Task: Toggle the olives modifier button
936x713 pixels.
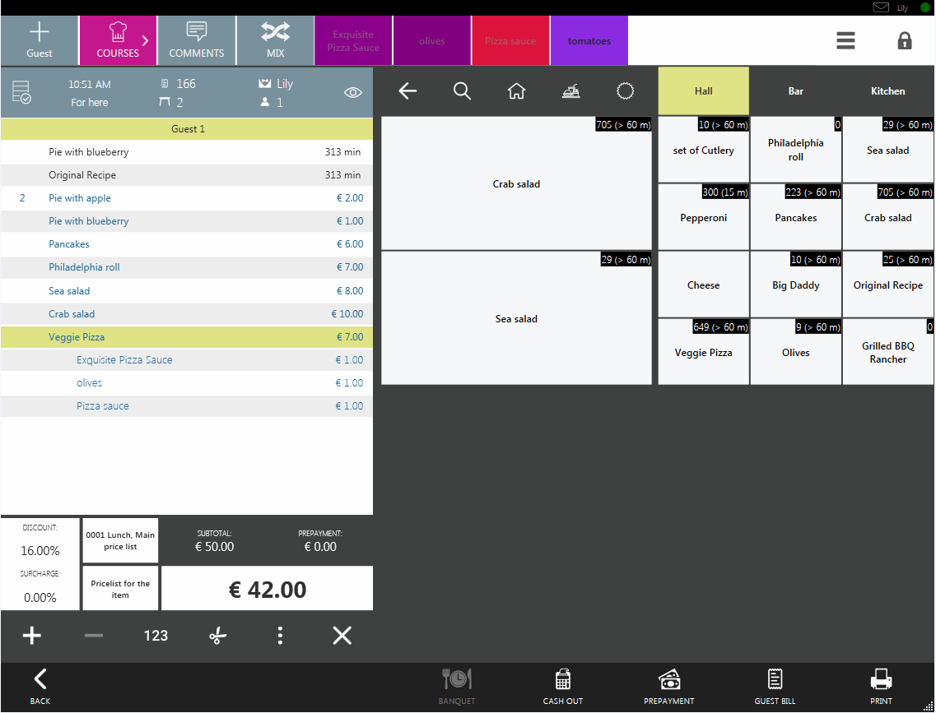Action: [x=431, y=41]
